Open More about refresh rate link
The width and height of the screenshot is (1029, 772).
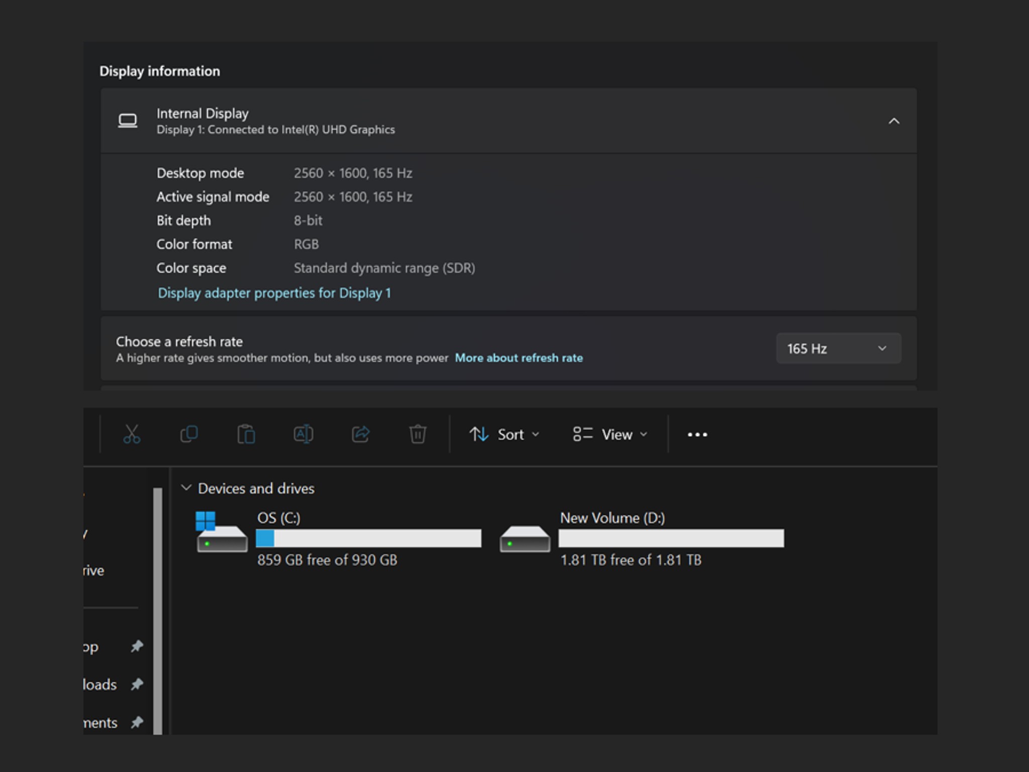[519, 358]
